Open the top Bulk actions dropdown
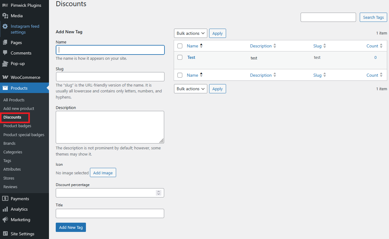The height and width of the screenshot is (239, 389). (x=191, y=33)
